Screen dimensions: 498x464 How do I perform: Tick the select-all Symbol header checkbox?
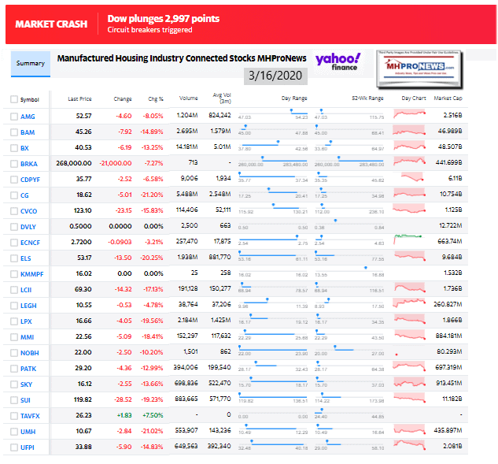point(14,99)
